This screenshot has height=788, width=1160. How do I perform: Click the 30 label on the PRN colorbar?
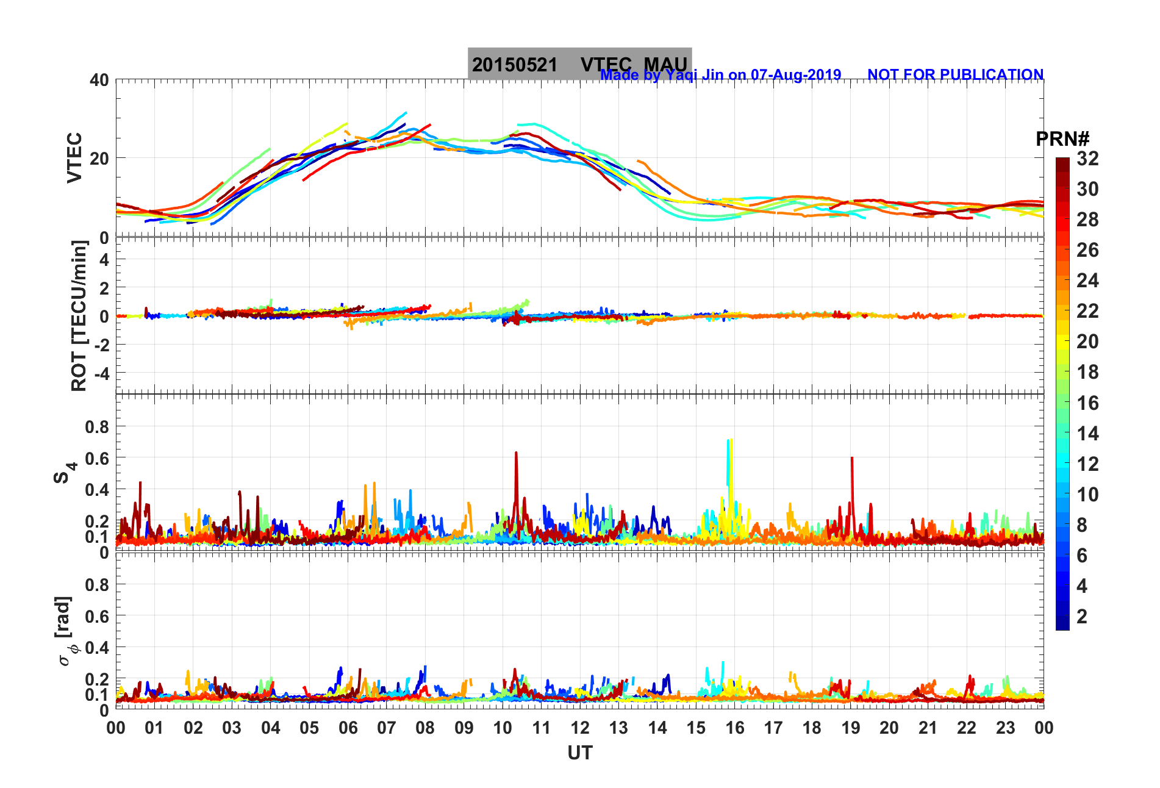point(1087,189)
